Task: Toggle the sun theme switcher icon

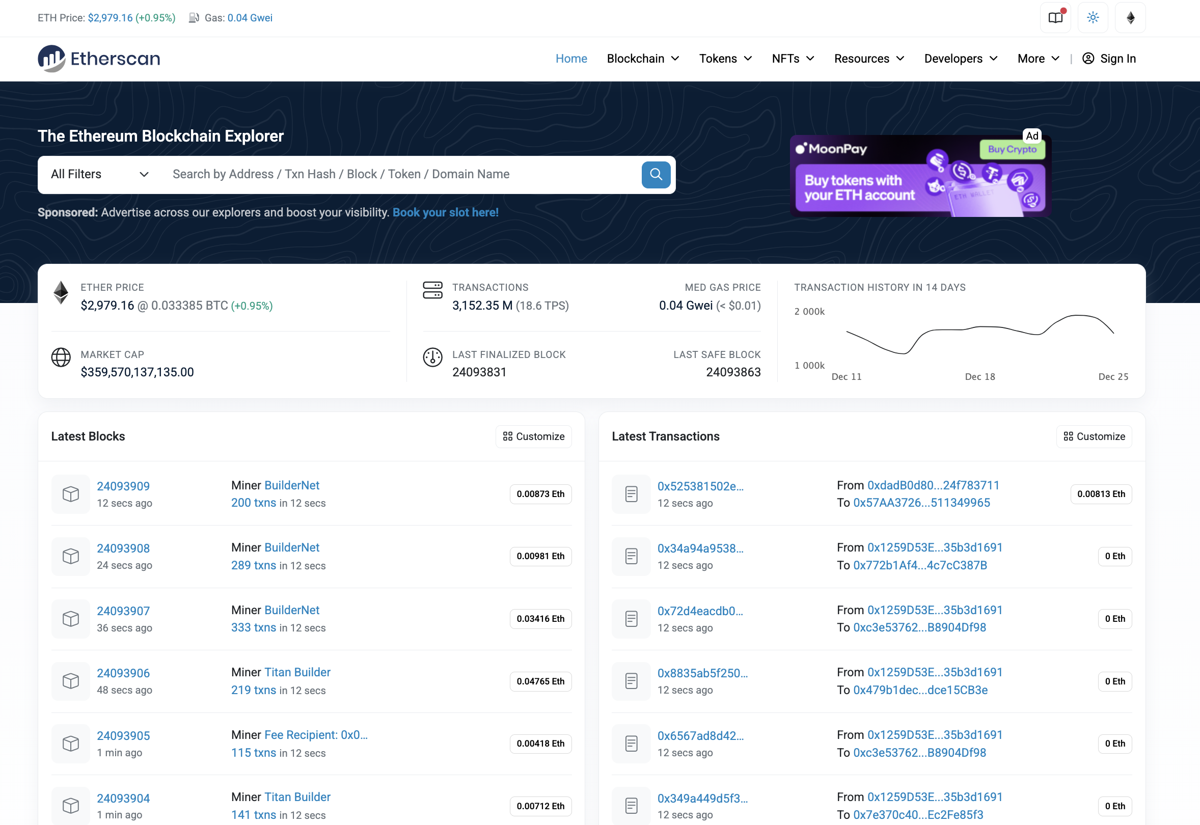Action: [x=1093, y=18]
